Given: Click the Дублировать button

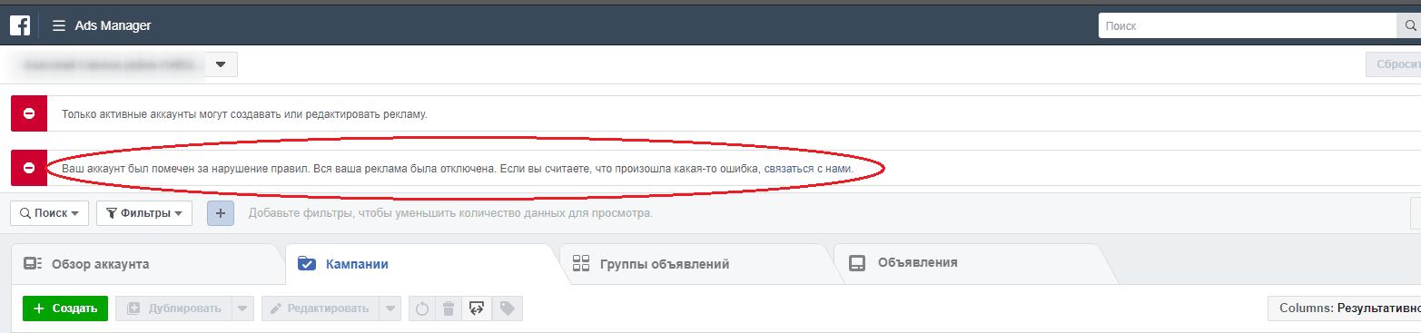Looking at the screenshot, I should 173,309.
